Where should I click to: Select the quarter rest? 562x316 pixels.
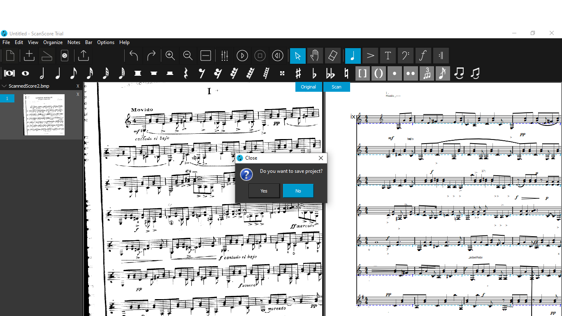186,73
